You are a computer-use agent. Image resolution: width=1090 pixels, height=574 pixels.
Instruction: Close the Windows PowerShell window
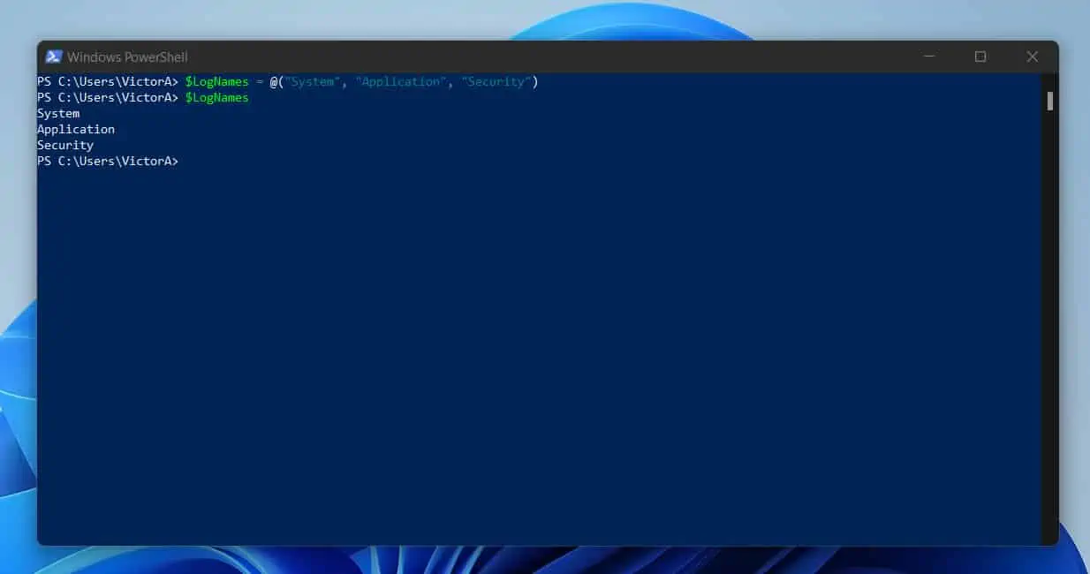(1032, 57)
